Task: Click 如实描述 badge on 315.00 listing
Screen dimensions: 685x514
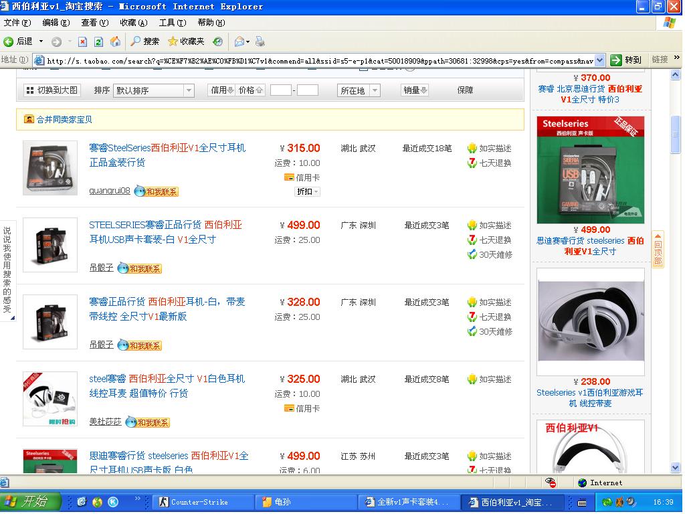Action: click(489, 148)
